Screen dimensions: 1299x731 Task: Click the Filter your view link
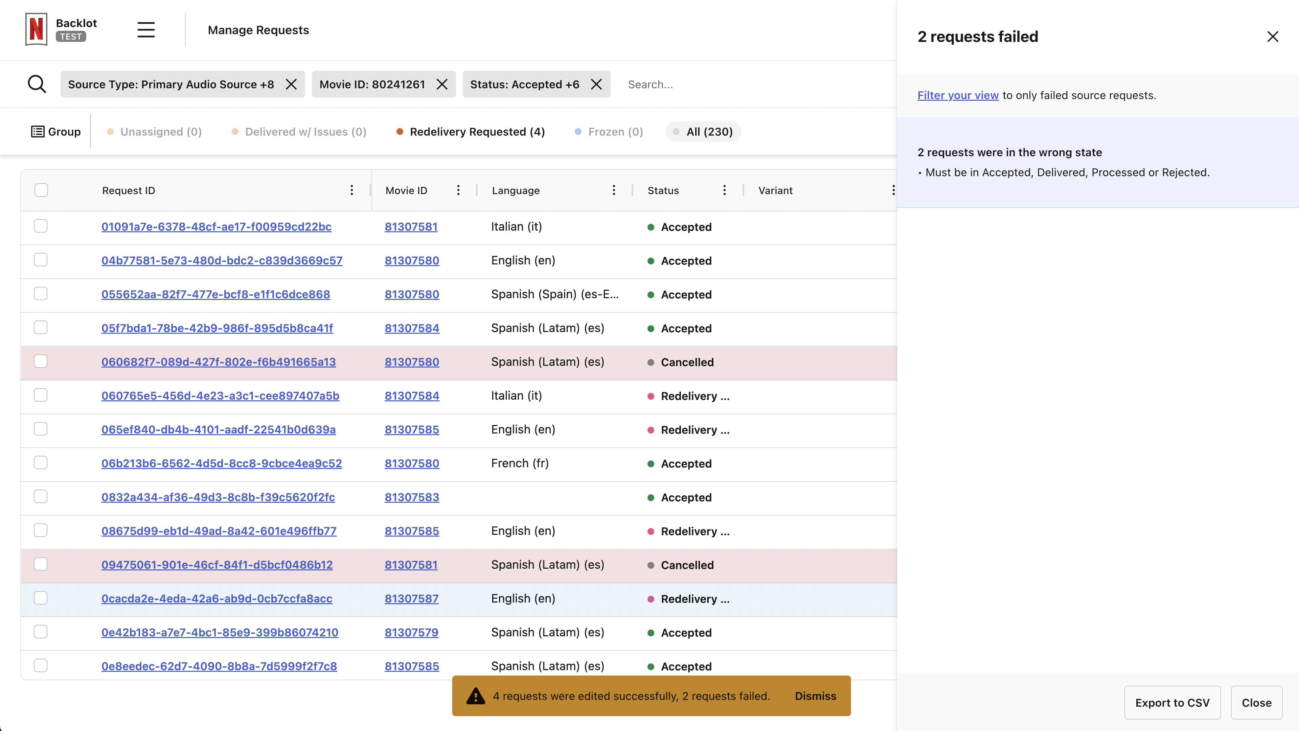pos(958,95)
